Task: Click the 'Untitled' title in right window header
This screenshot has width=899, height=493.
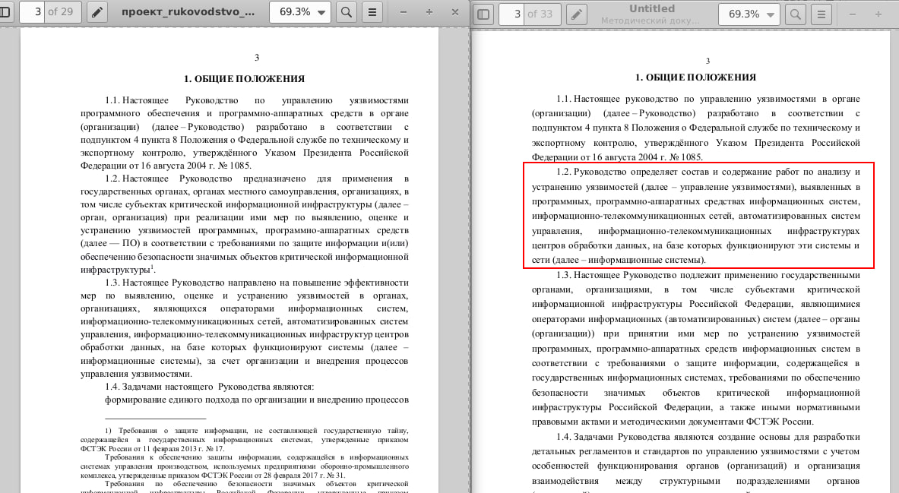Action: (x=651, y=8)
